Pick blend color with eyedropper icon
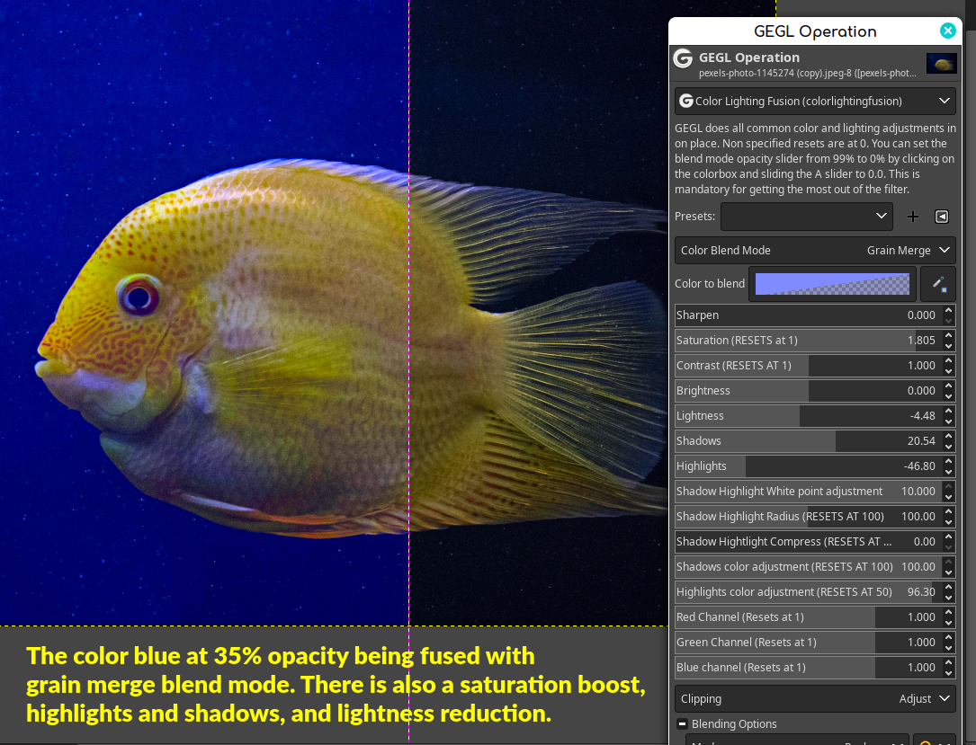This screenshot has width=976, height=745. click(x=938, y=284)
